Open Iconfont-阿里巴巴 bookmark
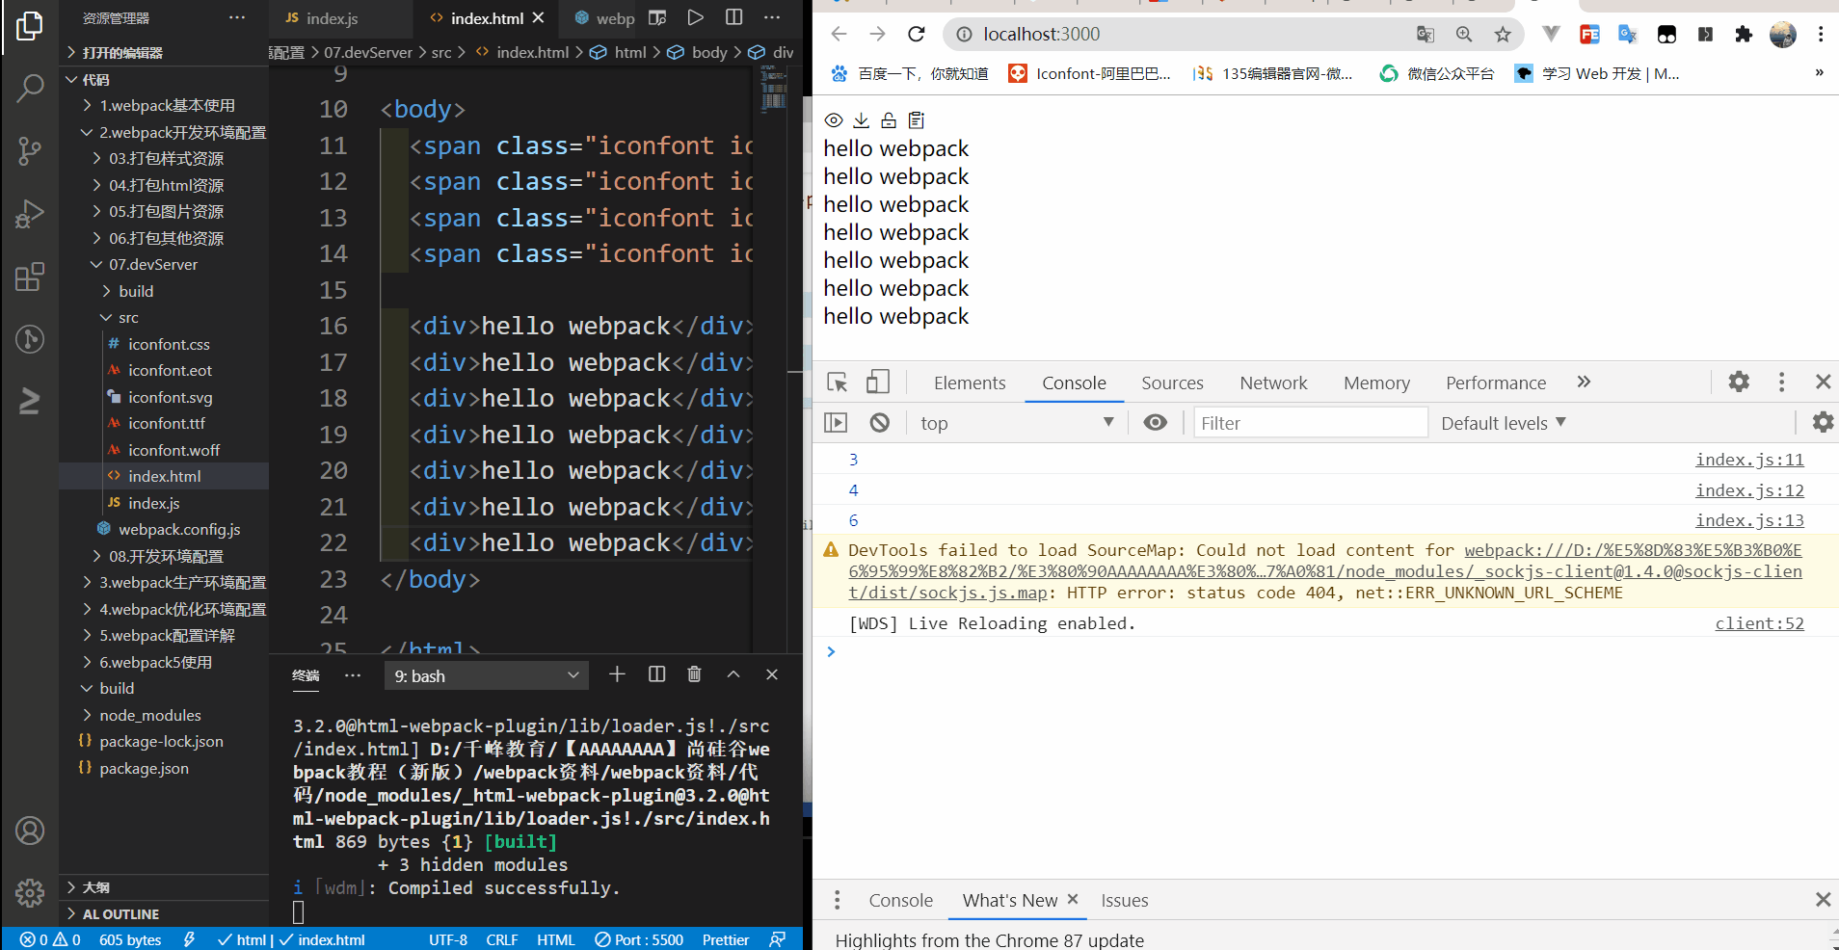 tap(1089, 73)
